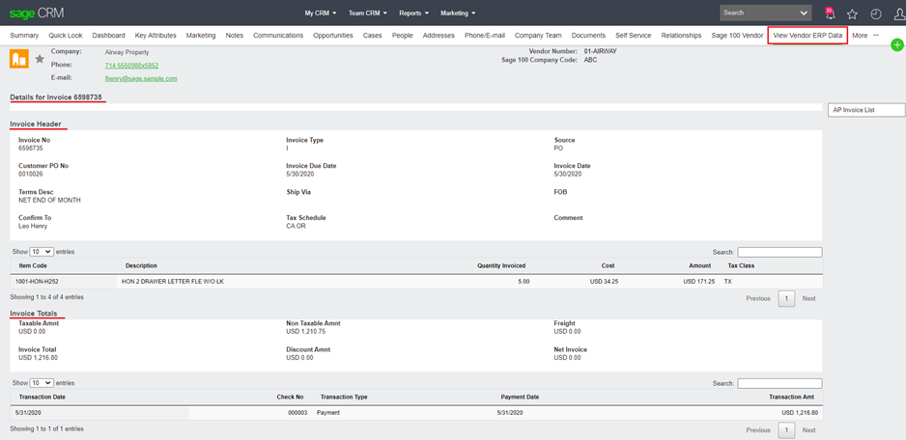Image resolution: width=906 pixels, height=440 pixels.
Task: Click the company phone number link
Action: 131,66
